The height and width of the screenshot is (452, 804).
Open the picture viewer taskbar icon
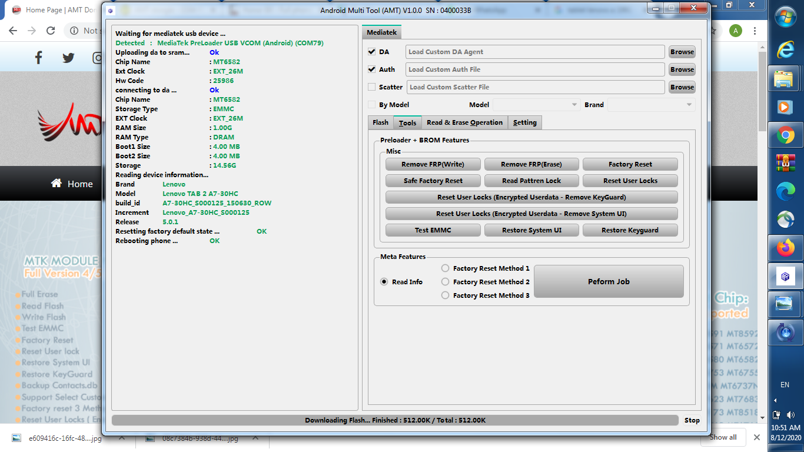tap(783, 304)
